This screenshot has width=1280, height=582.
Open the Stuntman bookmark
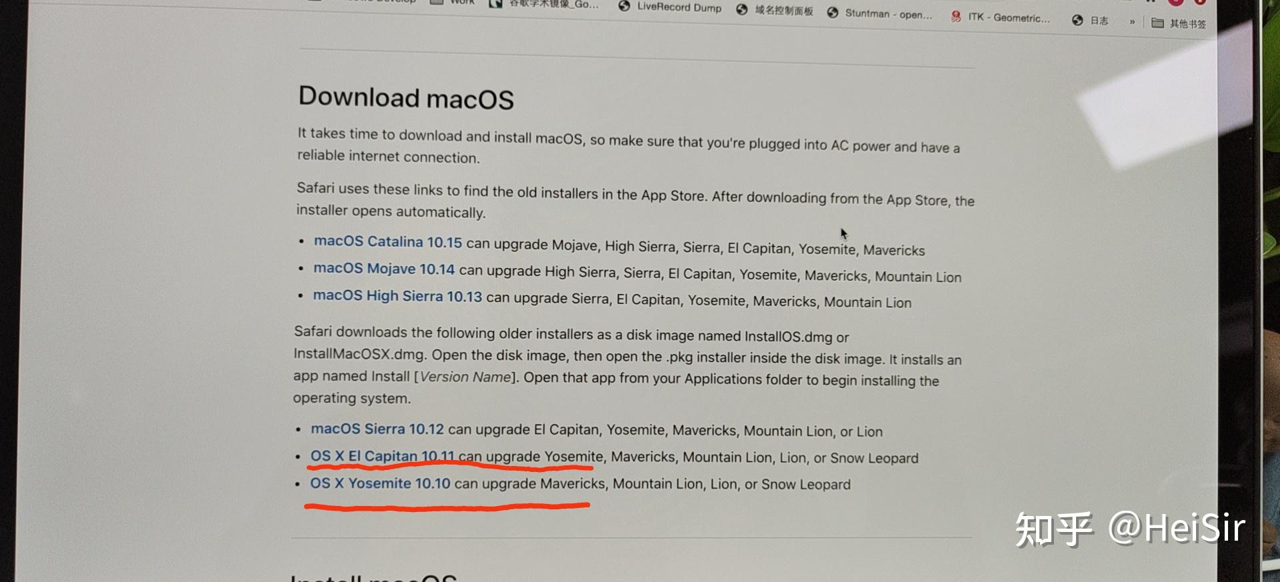click(x=879, y=13)
